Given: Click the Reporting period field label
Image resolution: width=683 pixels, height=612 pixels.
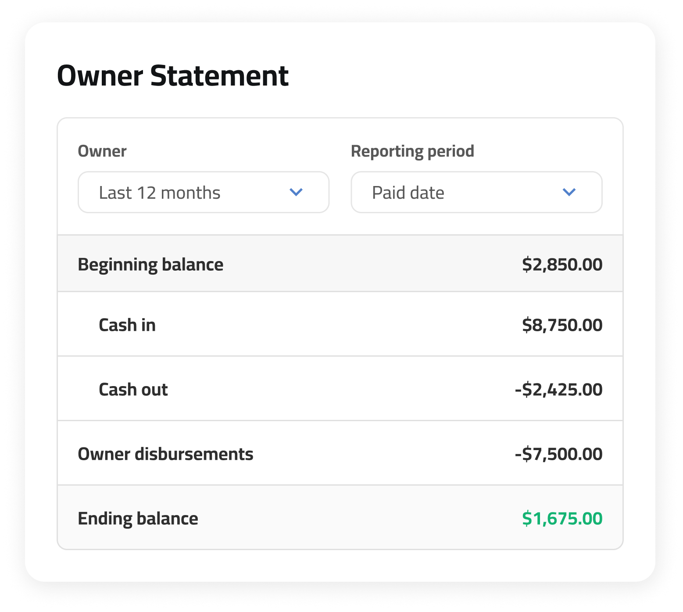Looking at the screenshot, I should tap(412, 151).
